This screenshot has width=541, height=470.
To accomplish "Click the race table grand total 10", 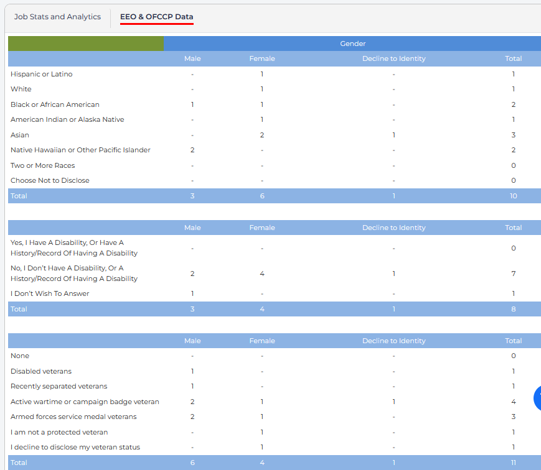I will pos(514,196).
